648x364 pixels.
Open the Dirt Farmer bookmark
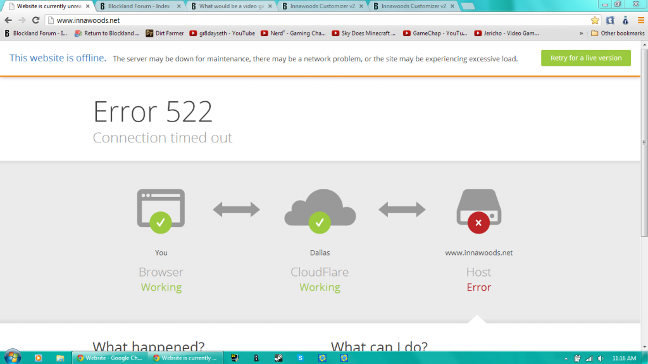165,33
